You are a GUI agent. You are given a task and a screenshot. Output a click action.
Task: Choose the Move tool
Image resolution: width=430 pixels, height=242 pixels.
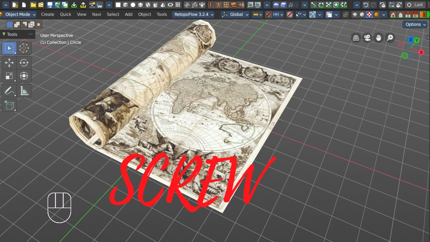[9, 63]
